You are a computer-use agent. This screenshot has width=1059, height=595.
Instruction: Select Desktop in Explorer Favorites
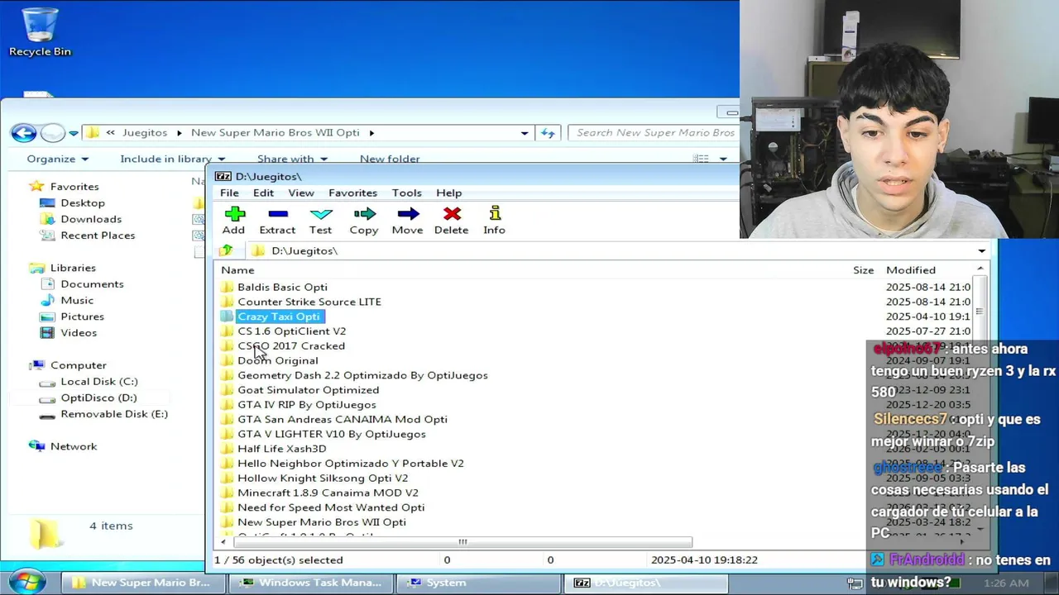tap(83, 202)
